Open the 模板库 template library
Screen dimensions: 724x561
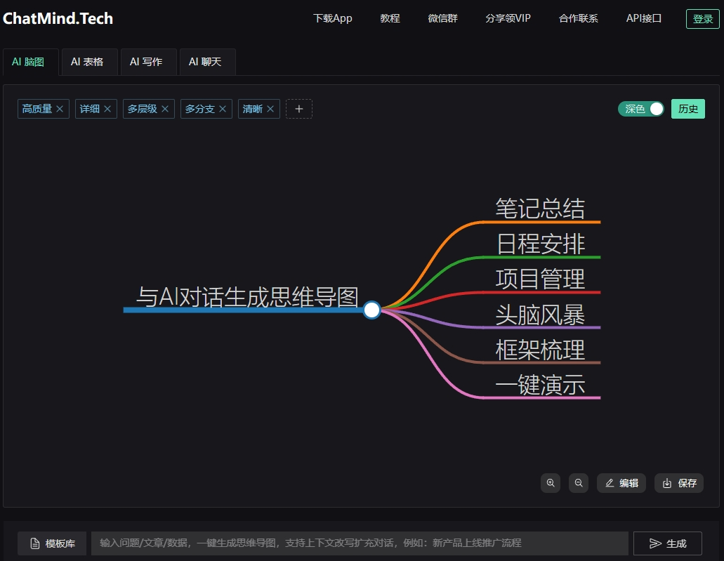pyautogui.click(x=53, y=543)
